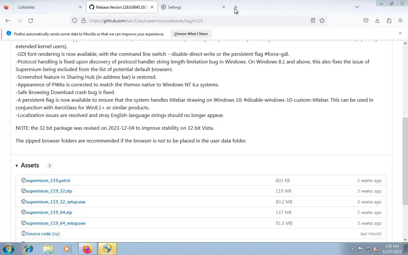The height and width of the screenshot is (255, 408).
Task: Show site security padlock information
Action: tap(84, 21)
